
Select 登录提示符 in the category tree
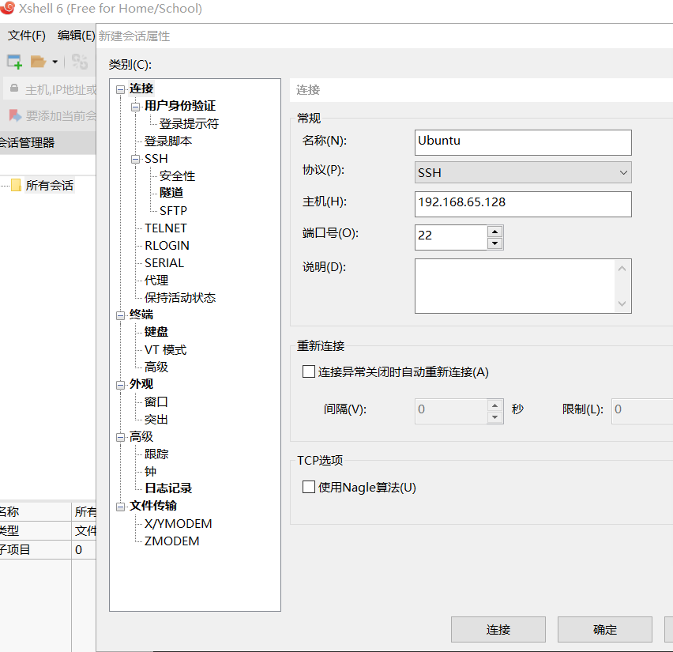click(x=189, y=124)
